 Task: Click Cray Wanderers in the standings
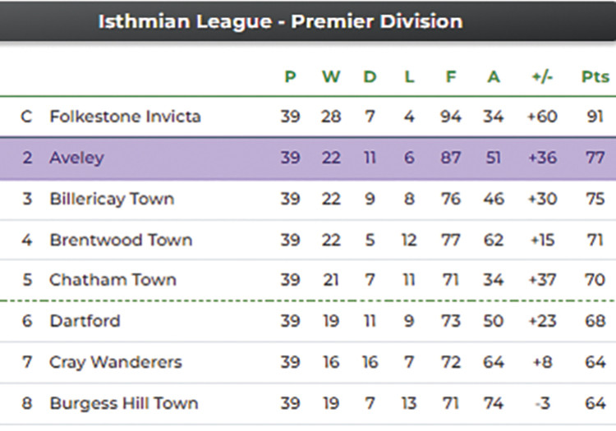(116, 362)
